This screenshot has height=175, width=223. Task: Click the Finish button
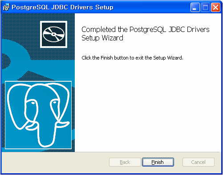pyautogui.click(x=158, y=162)
